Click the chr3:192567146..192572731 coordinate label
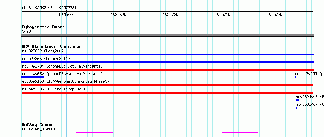The height and width of the screenshot is (137, 324). [x=49, y=8]
